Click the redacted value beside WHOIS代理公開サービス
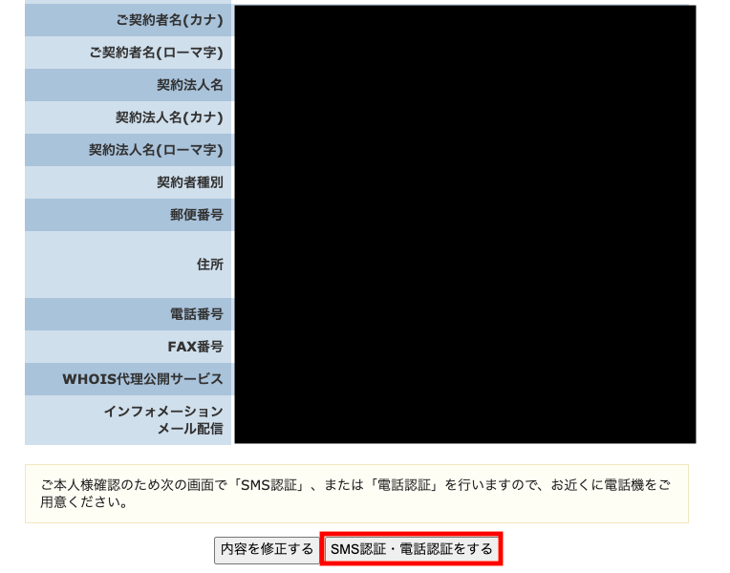730x573 pixels. [x=464, y=379]
